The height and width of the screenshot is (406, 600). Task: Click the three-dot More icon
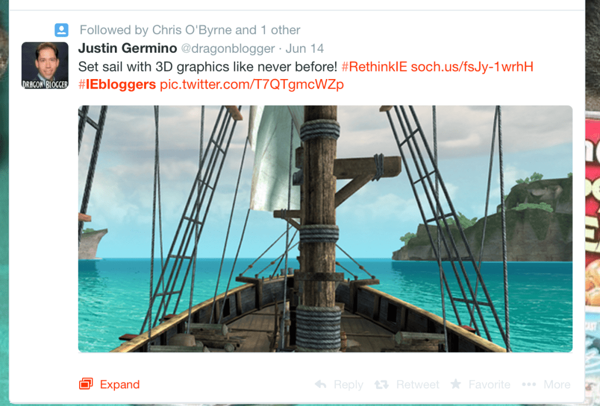coord(529,384)
